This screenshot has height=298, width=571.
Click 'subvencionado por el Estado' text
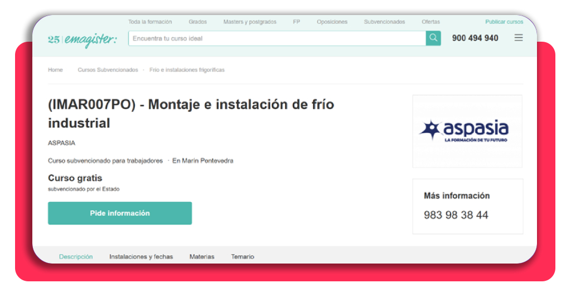point(84,189)
